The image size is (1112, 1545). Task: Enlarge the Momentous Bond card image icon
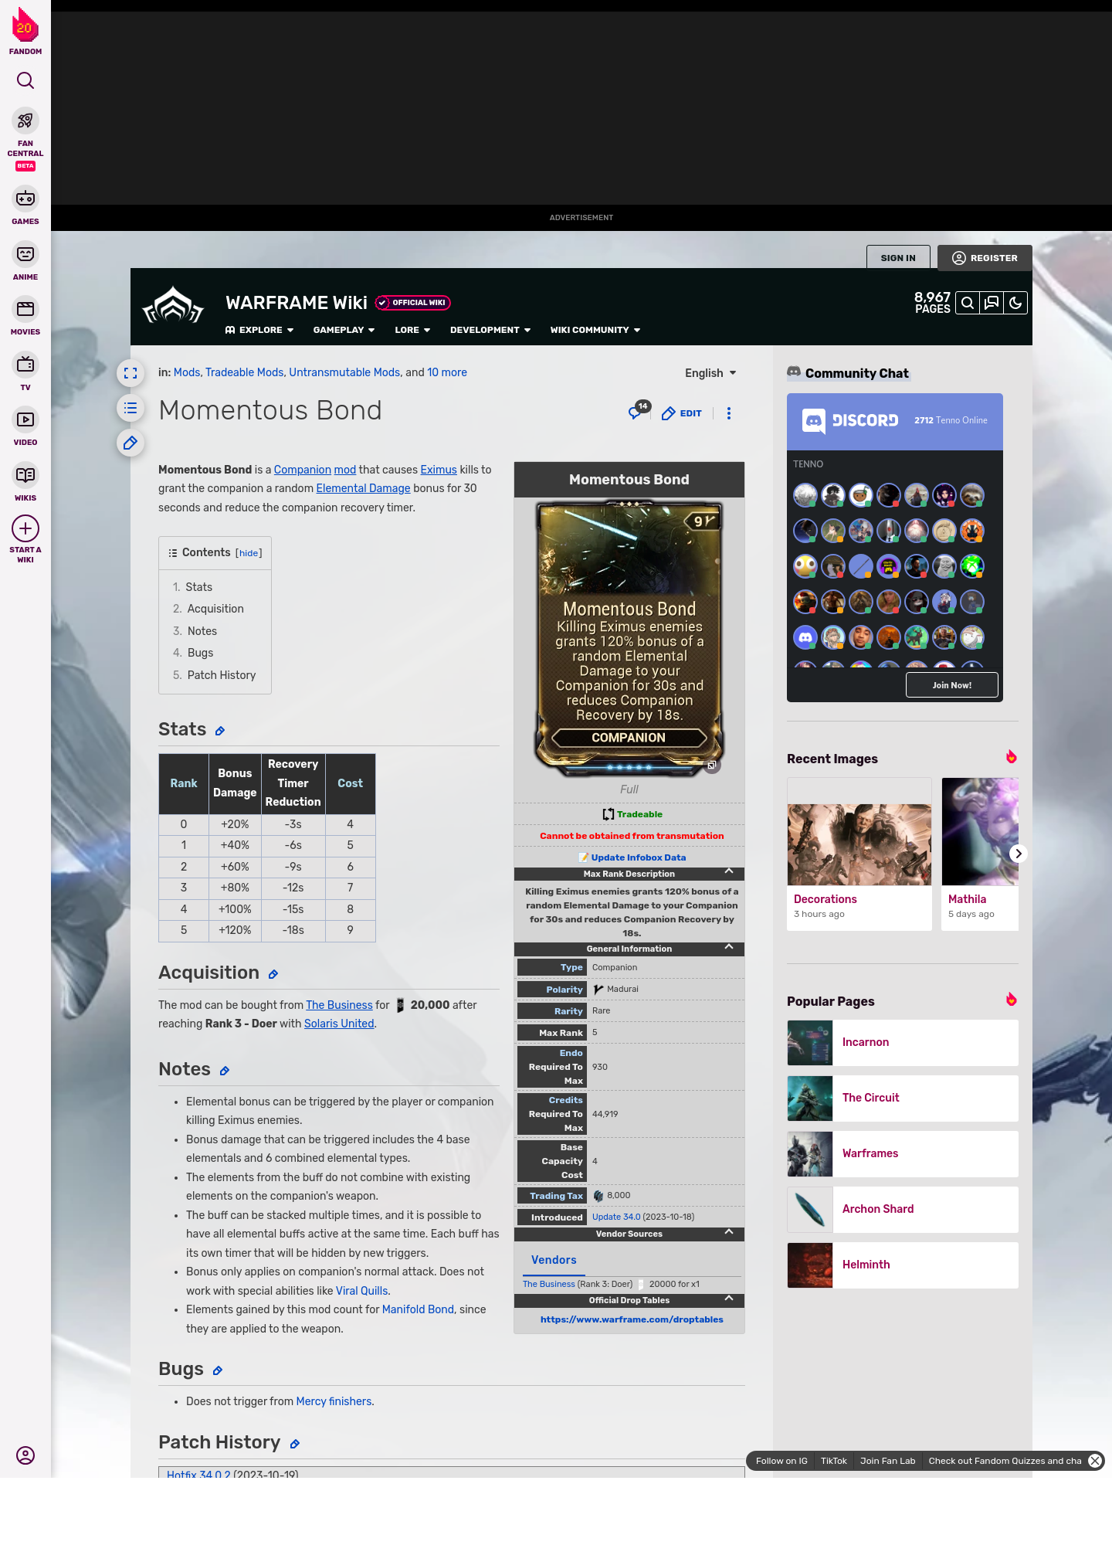(712, 766)
